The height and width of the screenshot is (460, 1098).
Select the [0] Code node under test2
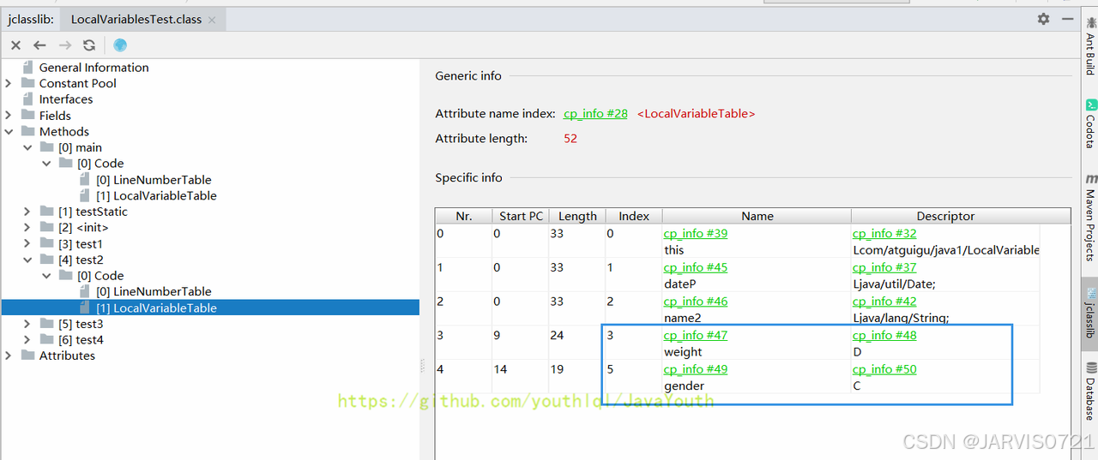(x=100, y=276)
